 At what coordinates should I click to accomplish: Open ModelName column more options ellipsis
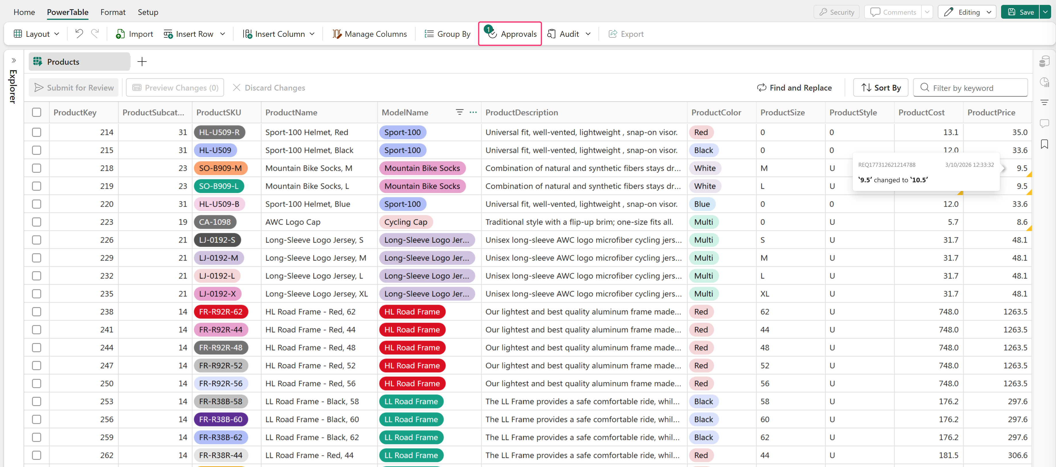473,112
